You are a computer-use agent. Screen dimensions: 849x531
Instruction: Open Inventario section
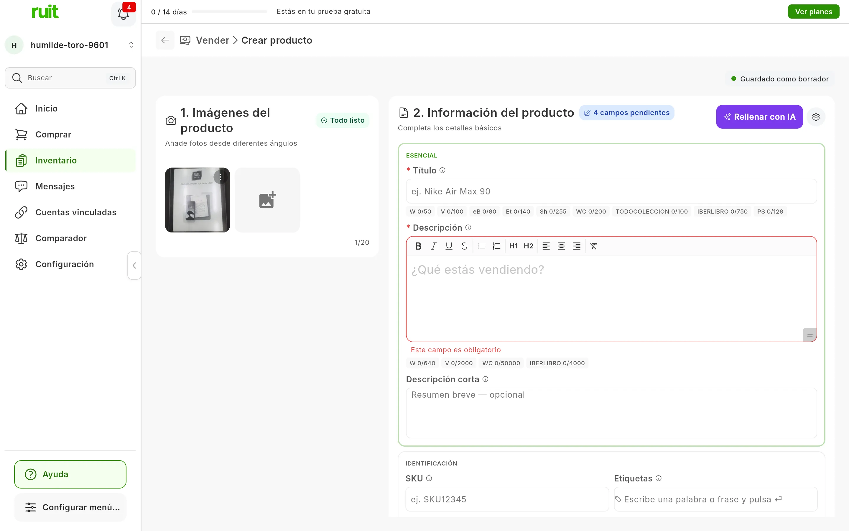(70, 160)
